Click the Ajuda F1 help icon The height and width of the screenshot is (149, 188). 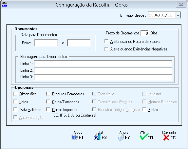click(x=74, y=137)
